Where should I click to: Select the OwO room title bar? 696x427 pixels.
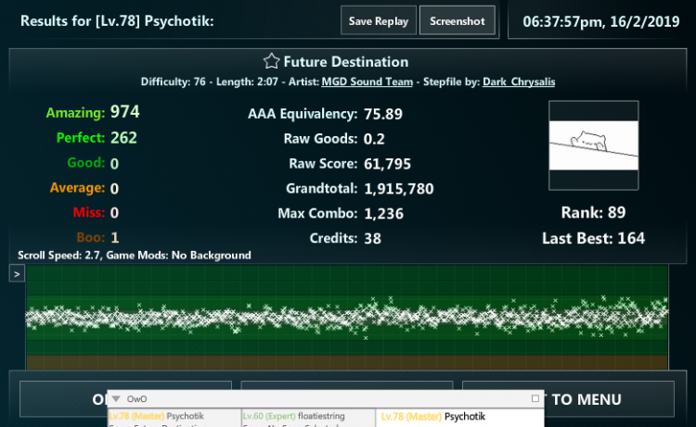pos(326,398)
